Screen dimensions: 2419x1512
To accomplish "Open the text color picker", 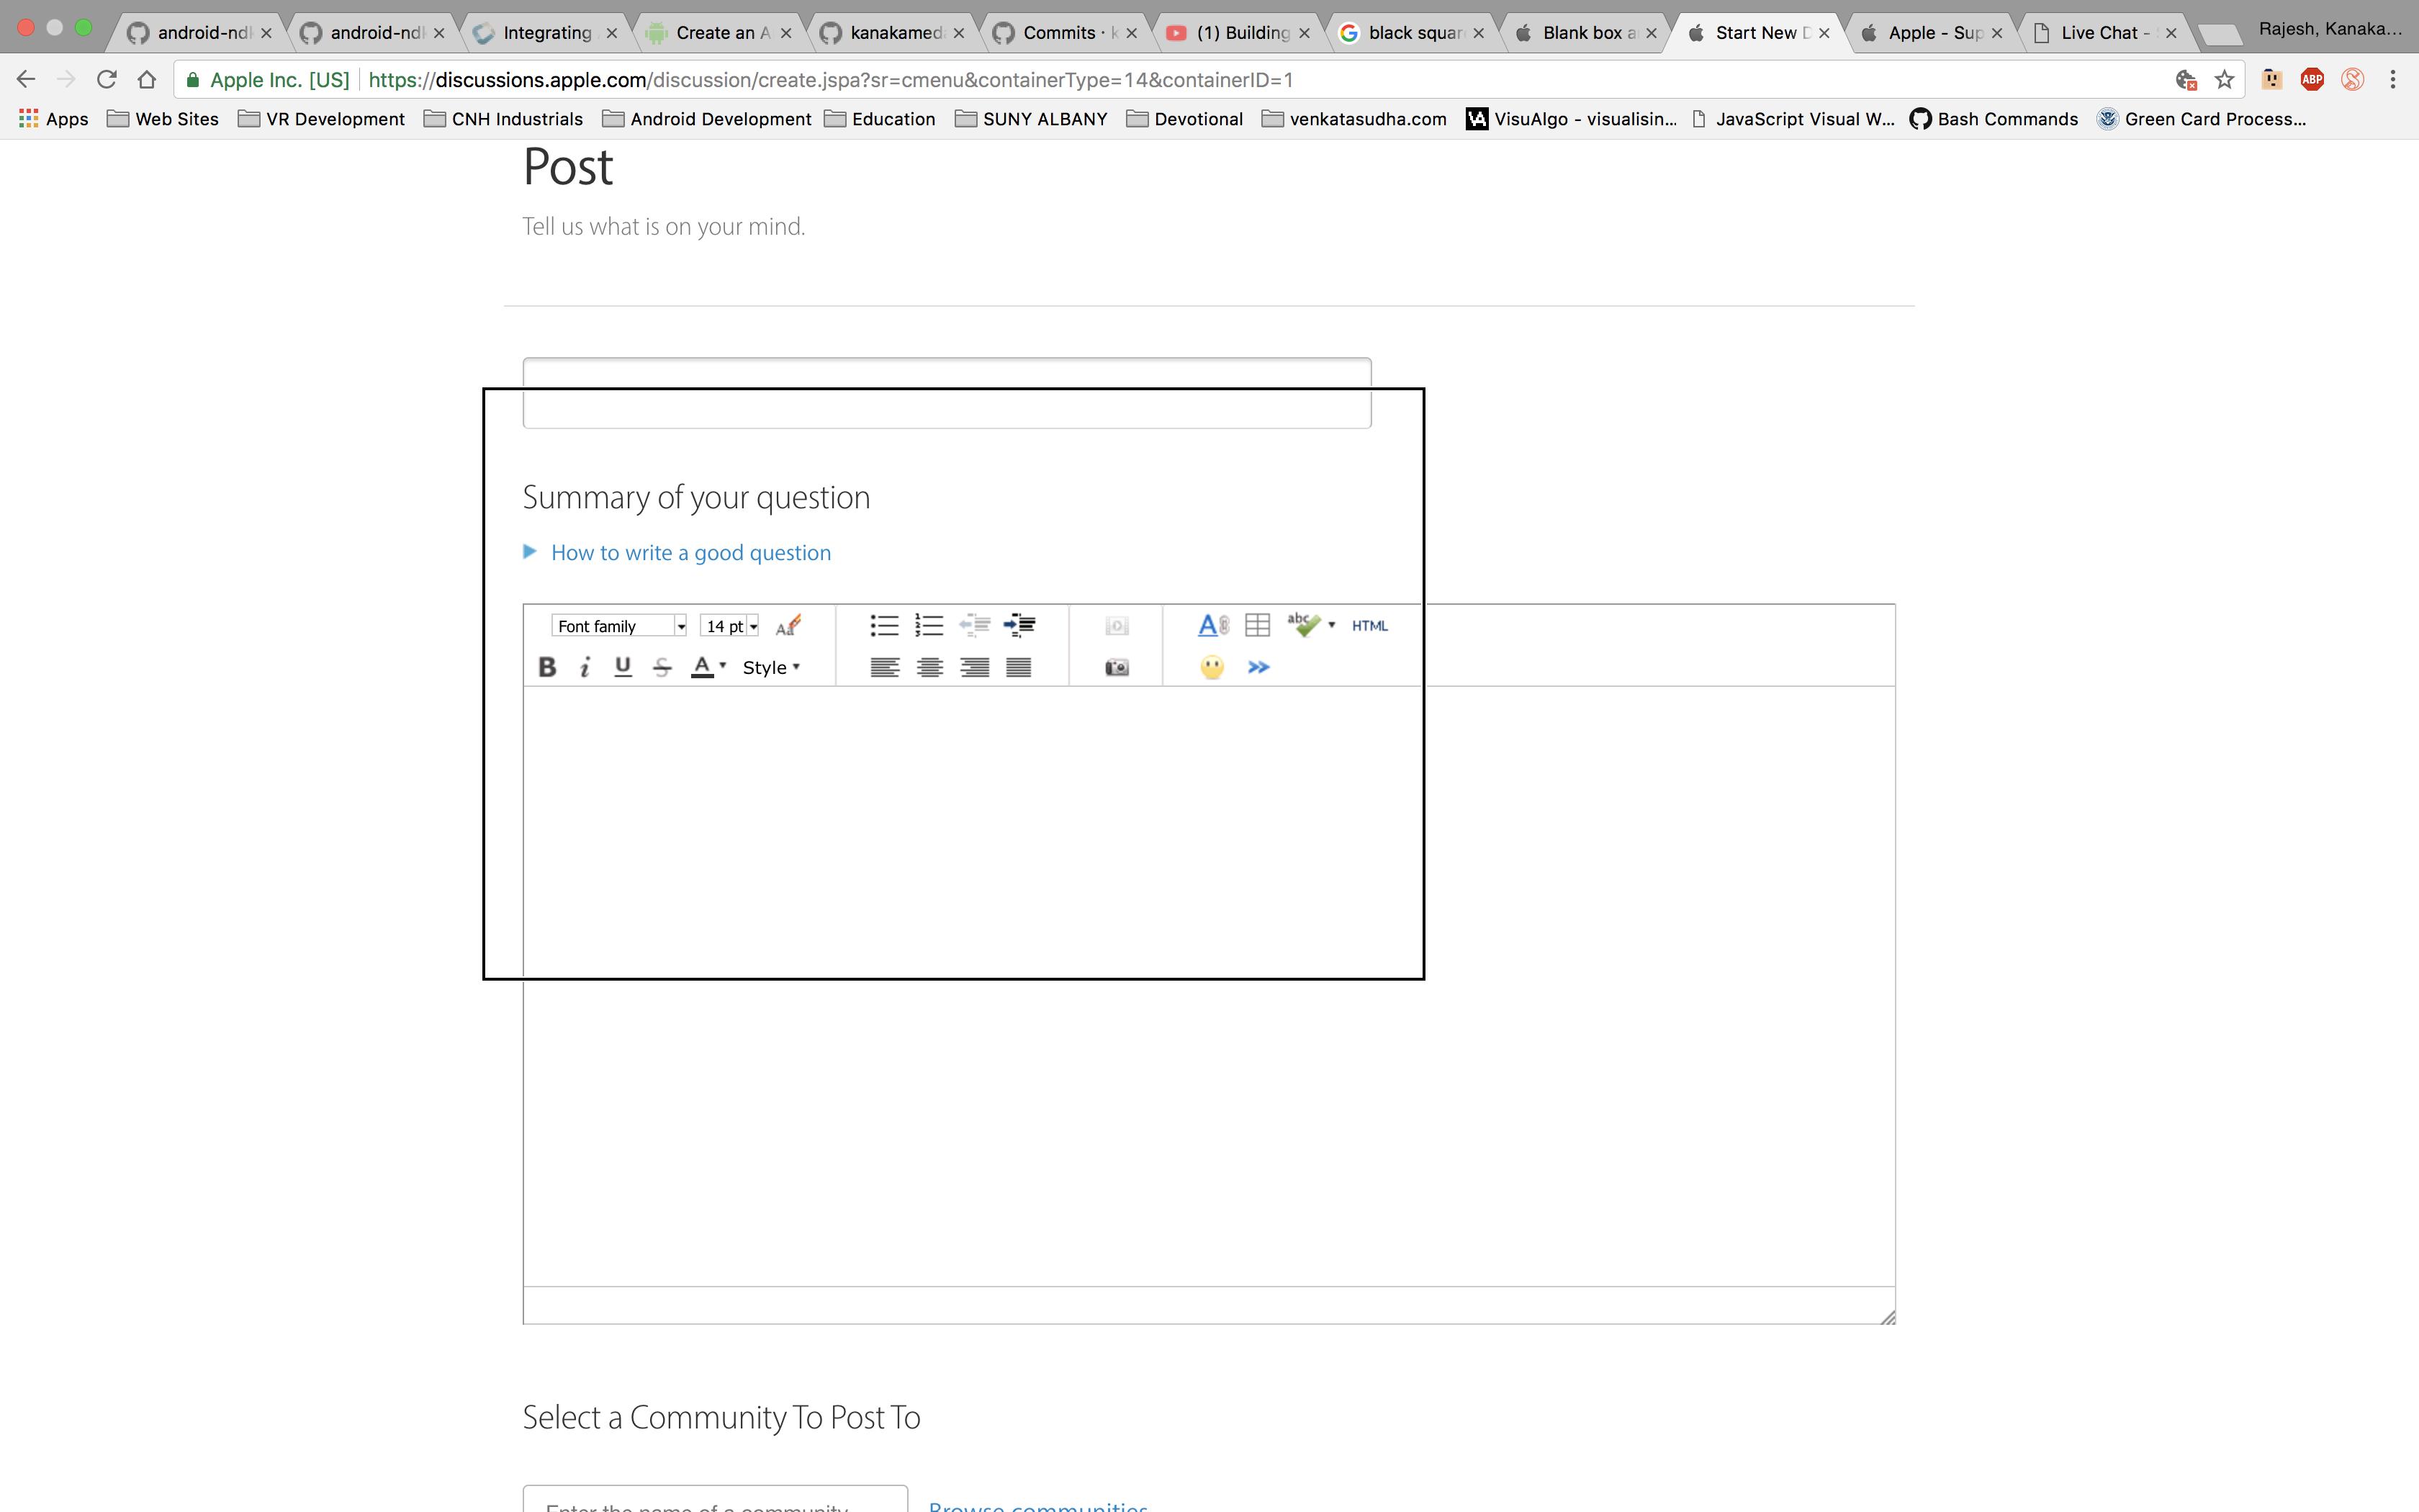I will 708,667.
